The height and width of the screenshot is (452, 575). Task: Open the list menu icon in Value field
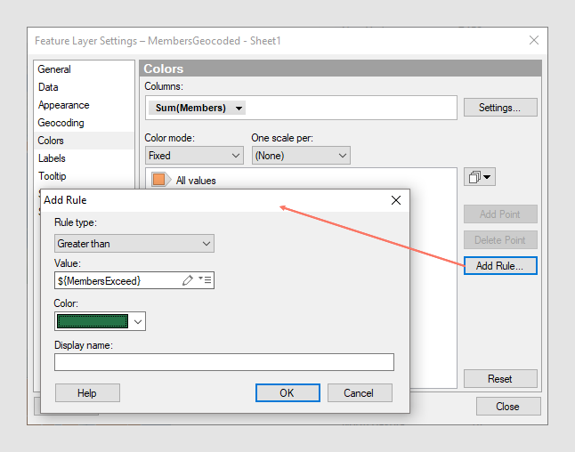205,280
